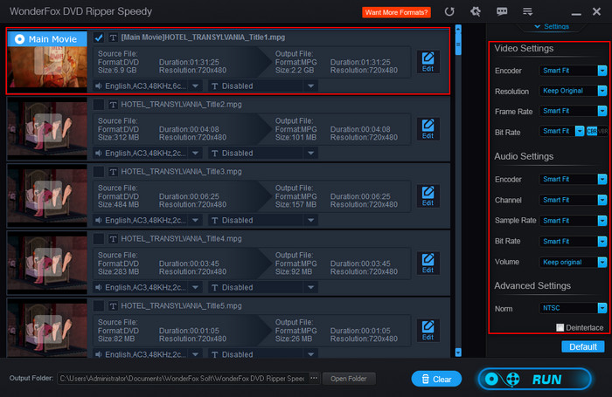Viewport: 612px width, 397px height.
Task: Edit the HOTEL_TRANSYLVANIA_Title4 output
Action: point(428,264)
